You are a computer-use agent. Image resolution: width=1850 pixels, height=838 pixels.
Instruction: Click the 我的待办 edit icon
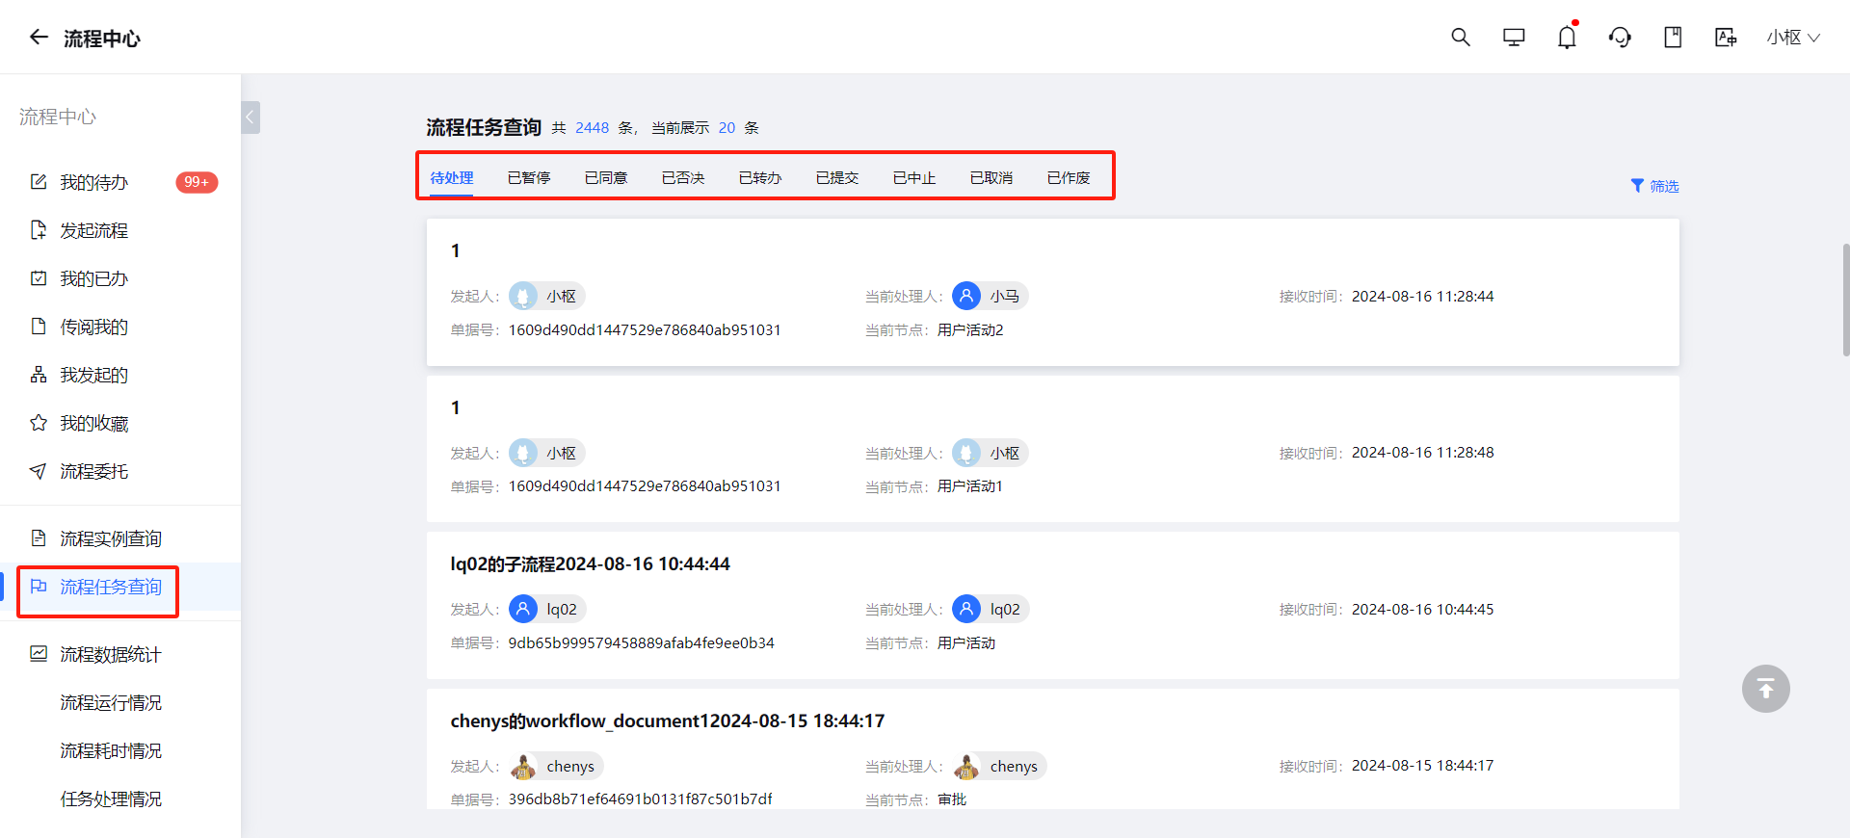coord(39,181)
